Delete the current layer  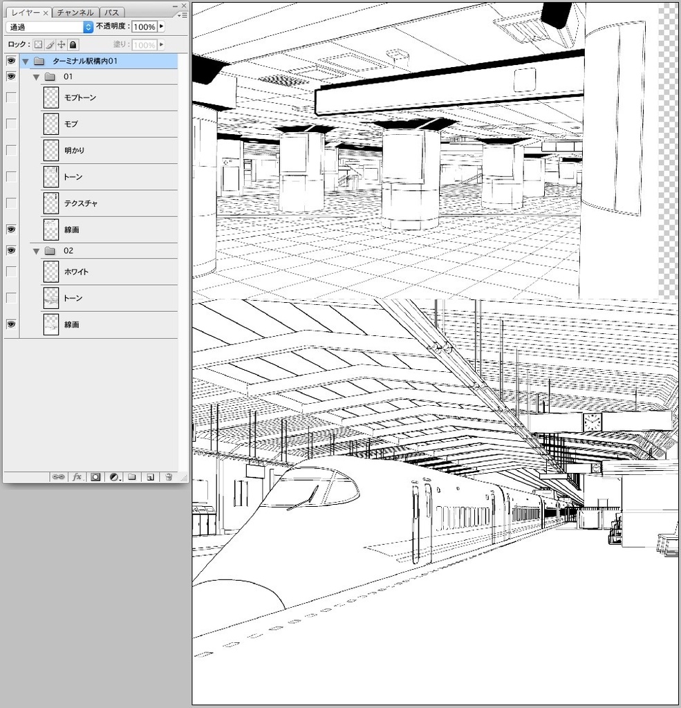167,476
